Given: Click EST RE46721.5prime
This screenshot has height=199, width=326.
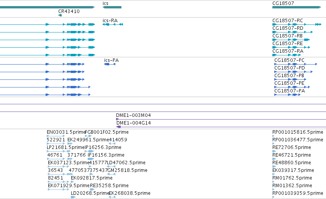Looking at the screenshot, I should (292, 155).
